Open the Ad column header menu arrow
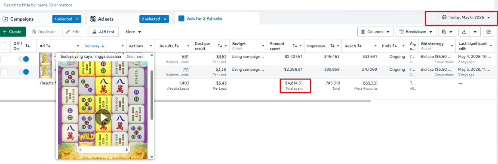498x164 pixels. [78, 46]
